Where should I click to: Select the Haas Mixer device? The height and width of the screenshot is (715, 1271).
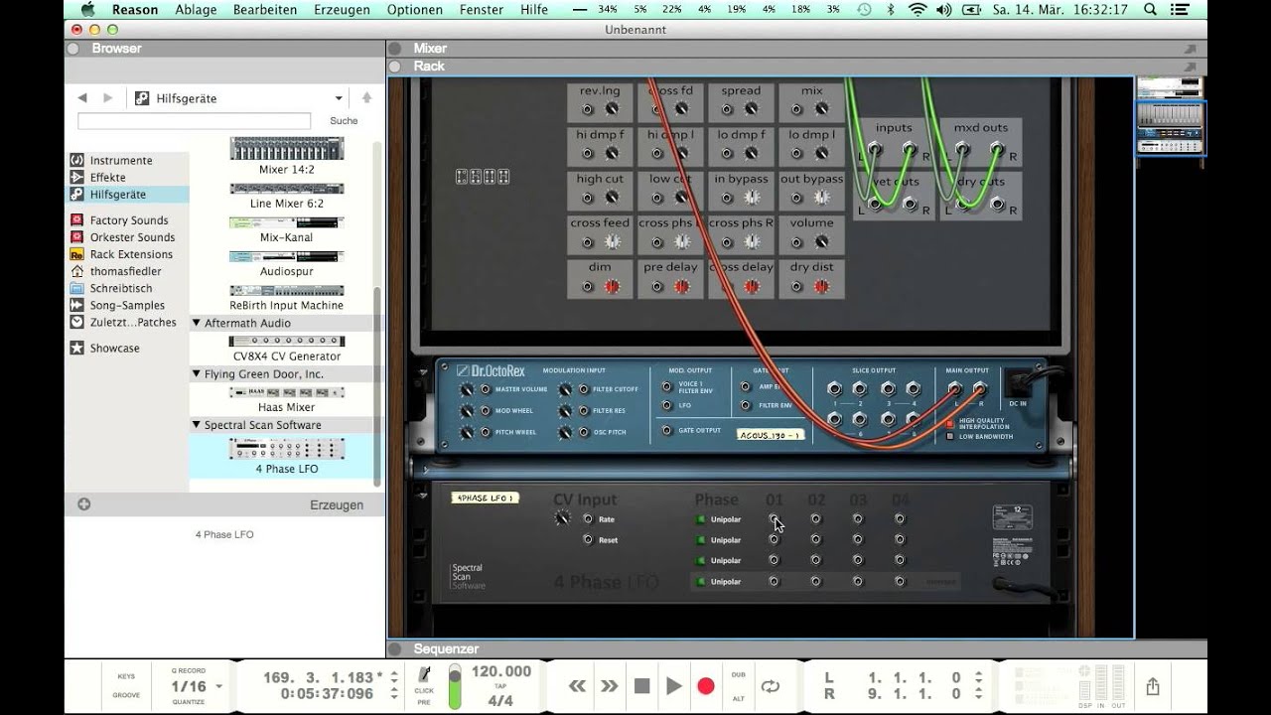point(287,399)
